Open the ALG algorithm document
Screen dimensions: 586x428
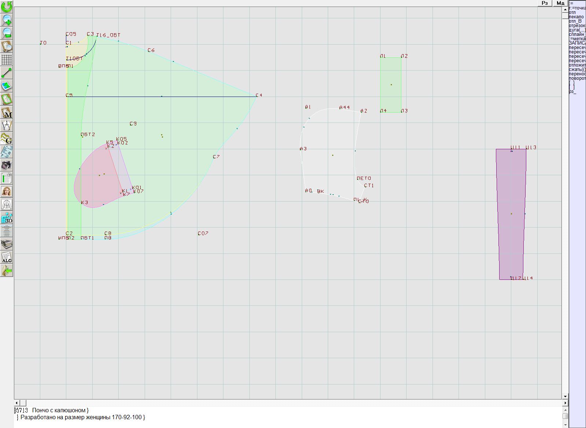[7, 257]
